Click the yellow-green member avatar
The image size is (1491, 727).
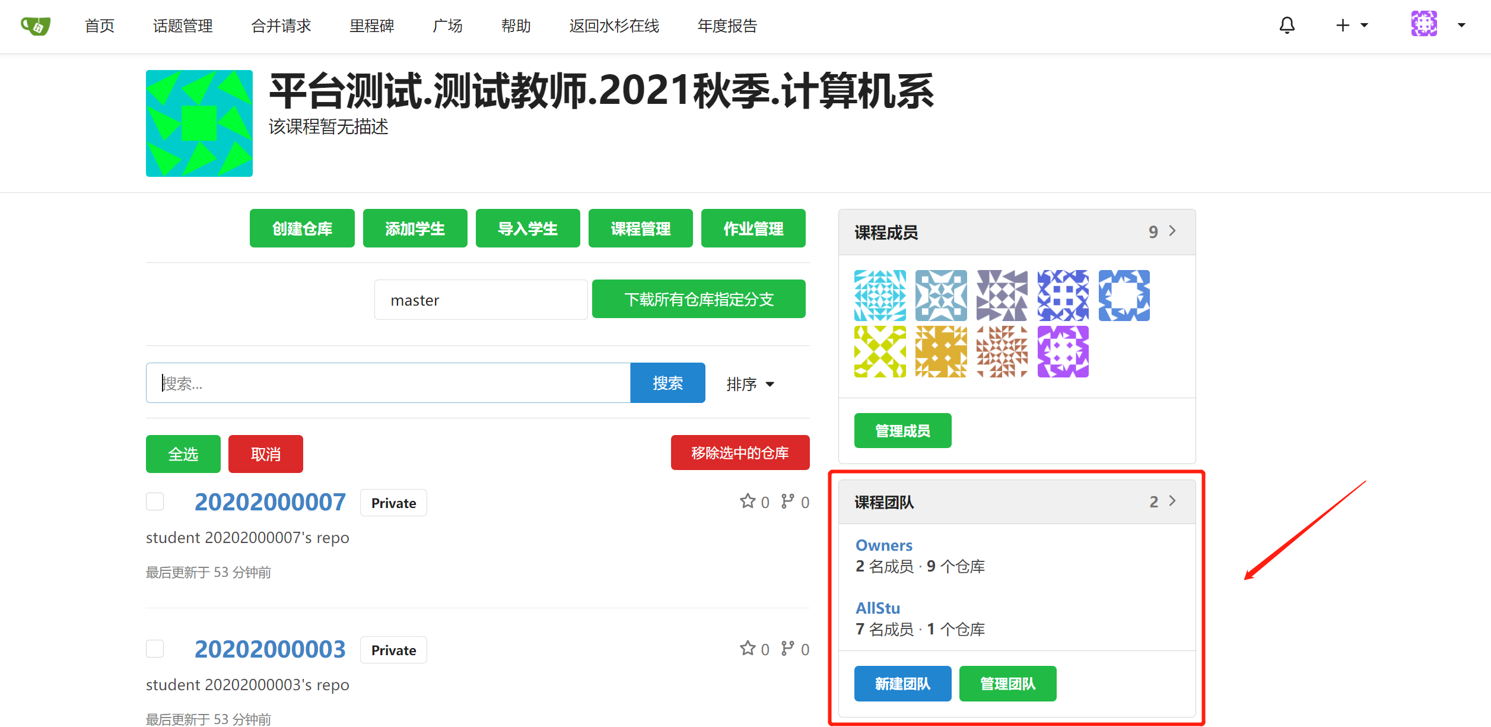coord(880,351)
